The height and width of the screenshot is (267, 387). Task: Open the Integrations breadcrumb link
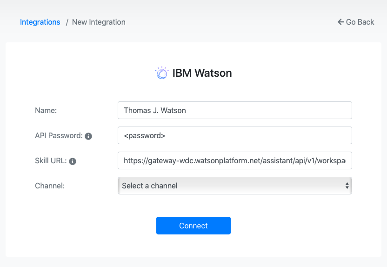click(x=40, y=22)
